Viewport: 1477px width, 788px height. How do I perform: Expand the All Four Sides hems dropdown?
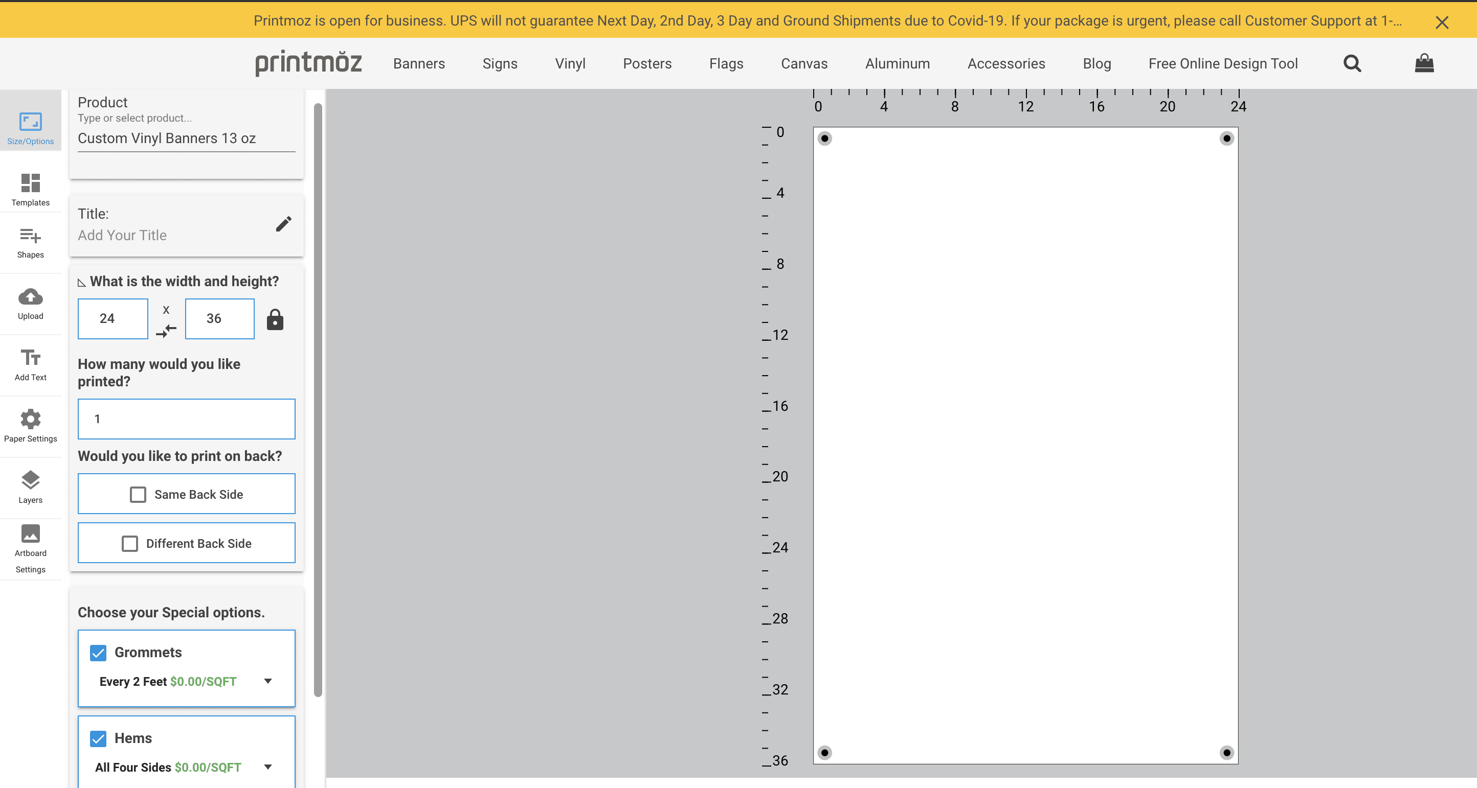click(268, 768)
